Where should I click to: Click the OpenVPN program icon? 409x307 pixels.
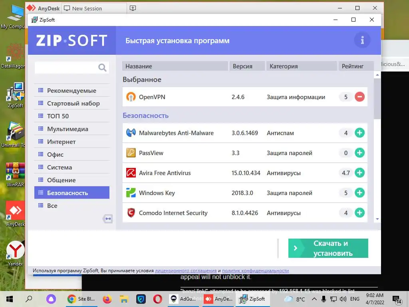point(131,97)
